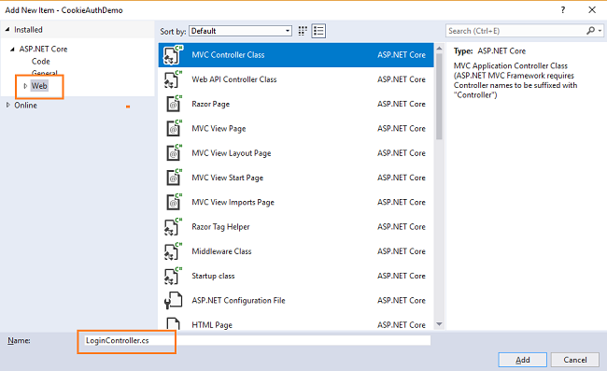Click the Cancel button
The width and height of the screenshot is (607, 371).
(x=575, y=360)
